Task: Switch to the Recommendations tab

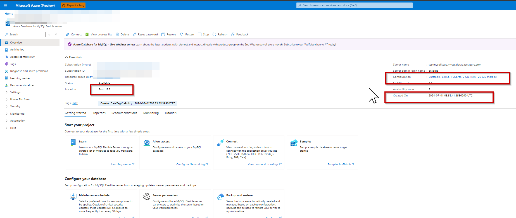Action: (124, 113)
